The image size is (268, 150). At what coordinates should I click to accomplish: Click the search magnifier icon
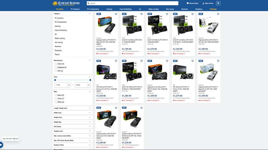[x=88, y=3]
